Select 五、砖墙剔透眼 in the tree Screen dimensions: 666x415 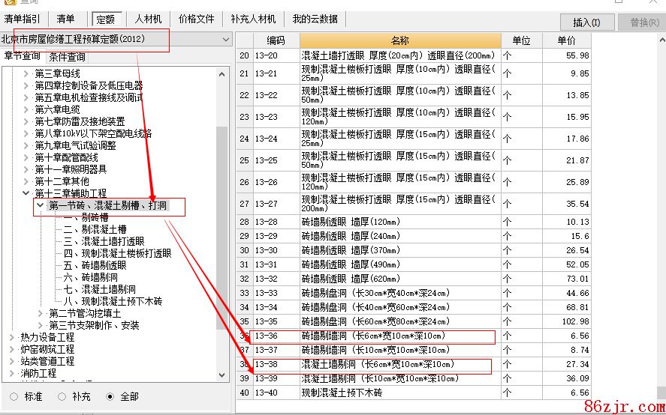tap(94, 265)
